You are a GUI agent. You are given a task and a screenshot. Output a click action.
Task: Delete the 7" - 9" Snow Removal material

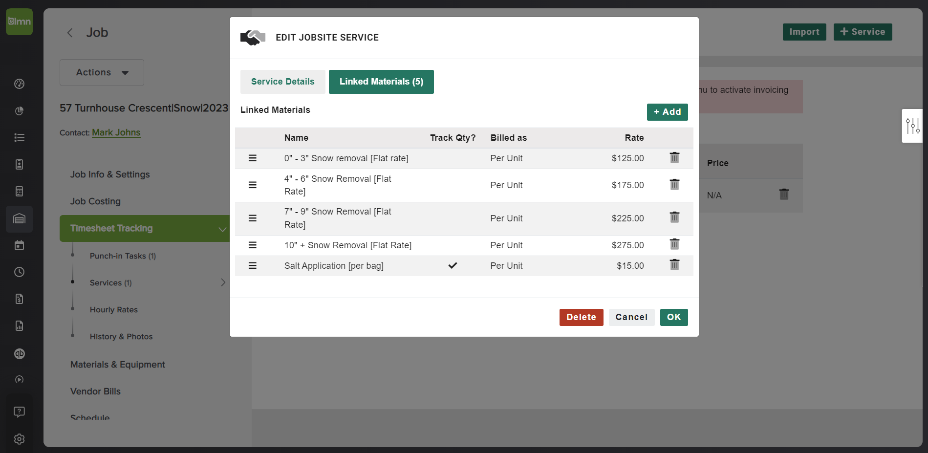[x=674, y=217]
